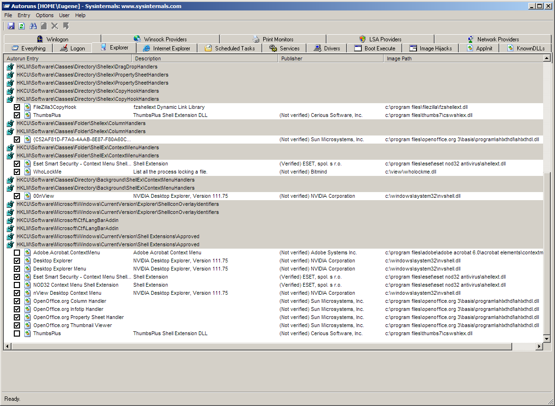Enable the Adobe.Acrobat.ContextMenu checkbox
The width and height of the screenshot is (555, 406).
(x=17, y=252)
